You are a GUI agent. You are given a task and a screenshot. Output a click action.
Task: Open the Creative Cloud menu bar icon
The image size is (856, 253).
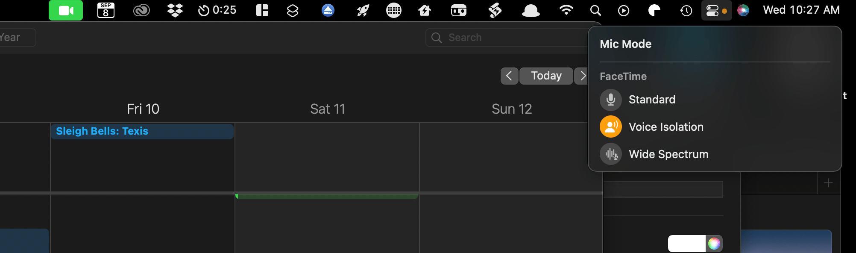[x=141, y=10]
